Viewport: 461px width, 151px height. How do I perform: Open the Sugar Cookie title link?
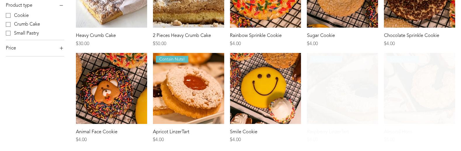pos(321,35)
